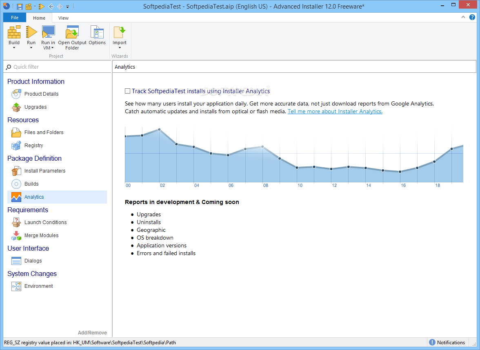The image size is (480, 350).
Task: Expand the Build dropdown arrow in the ribbon
Action: point(14,48)
